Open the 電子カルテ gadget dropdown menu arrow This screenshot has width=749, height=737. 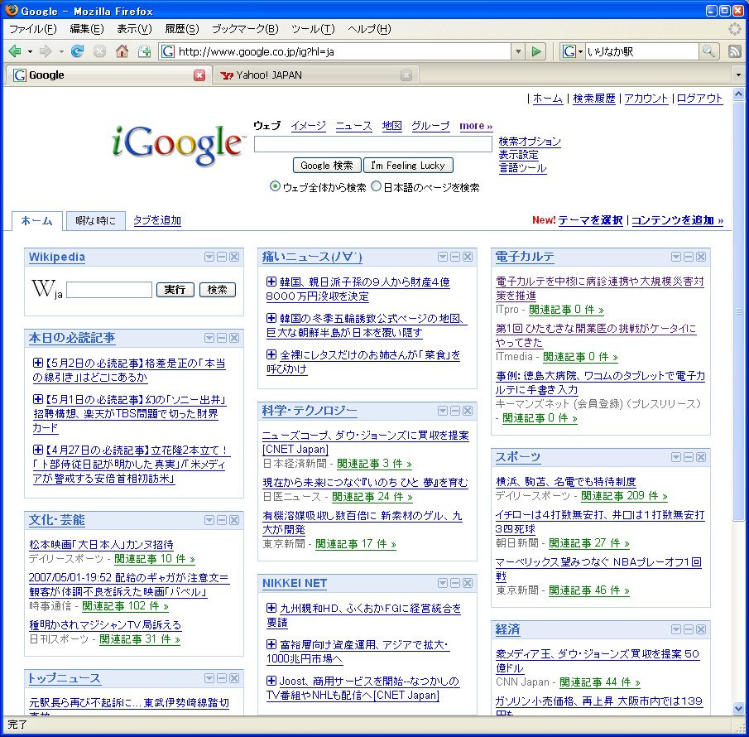click(x=676, y=257)
